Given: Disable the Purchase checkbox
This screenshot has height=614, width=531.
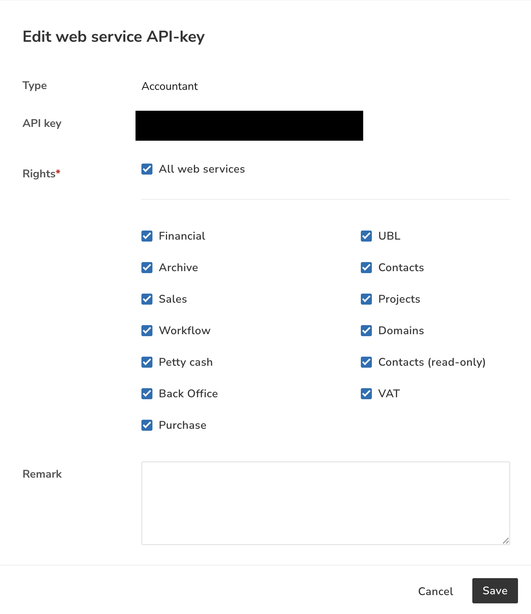Looking at the screenshot, I should point(147,425).
